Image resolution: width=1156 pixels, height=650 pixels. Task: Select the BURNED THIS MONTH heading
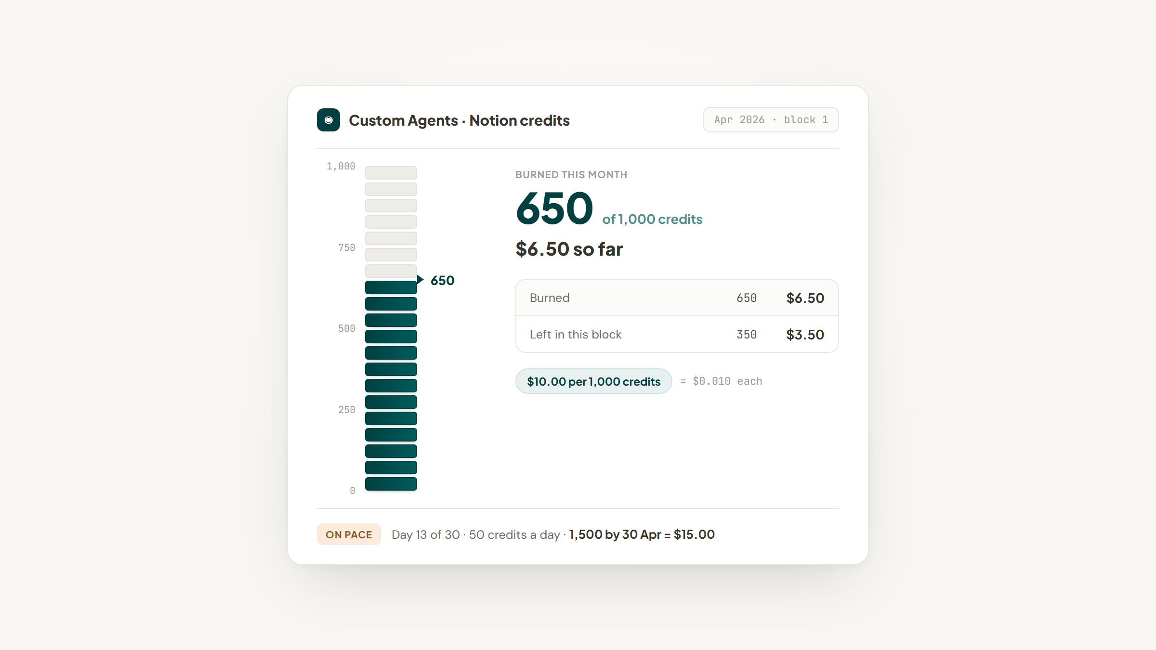(x=571, y=175)
